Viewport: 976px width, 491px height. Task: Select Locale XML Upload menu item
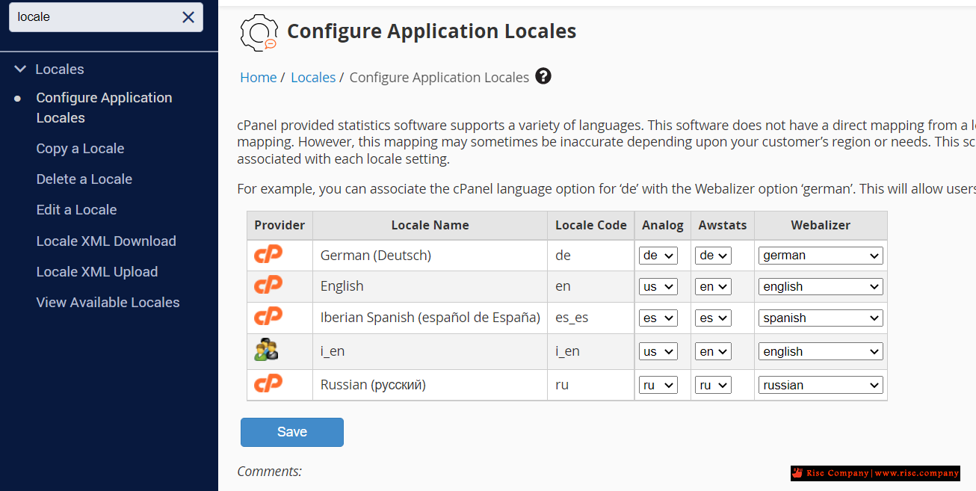(96, 272)
